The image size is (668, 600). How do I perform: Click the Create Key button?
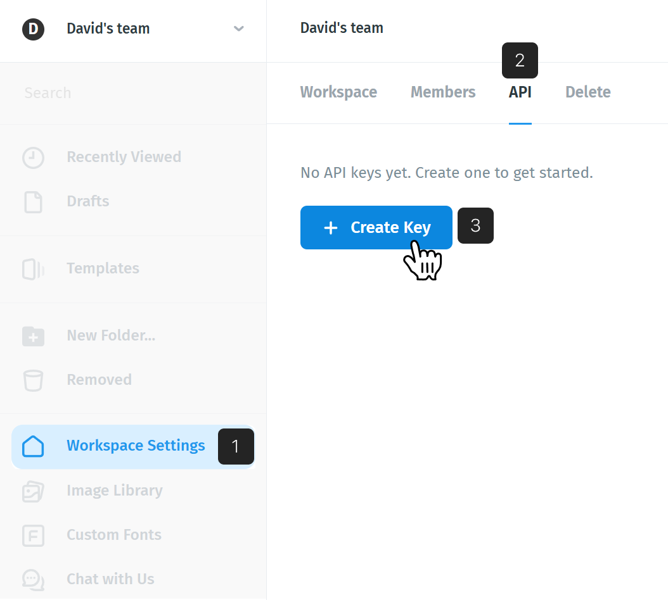[x=376, y=228]
